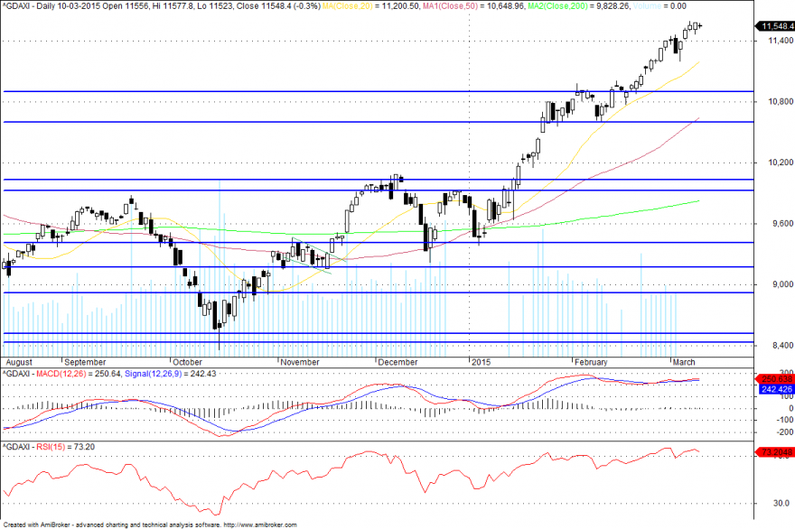Screen dimensions: 795x529
Task: Click the red RSI value tag 73.2048
Action: pyautogui.click(x=775, y=452)
